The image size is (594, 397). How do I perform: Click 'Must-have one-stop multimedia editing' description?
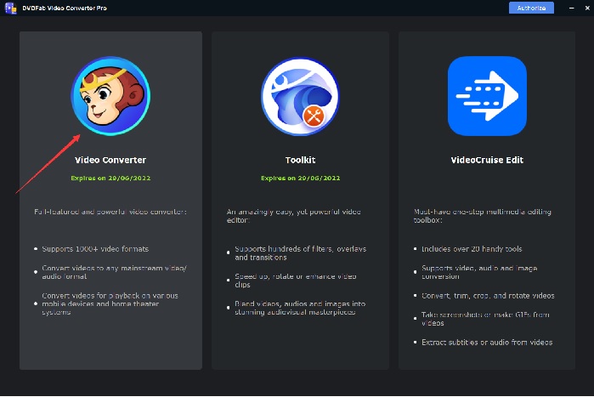[482, 216]
